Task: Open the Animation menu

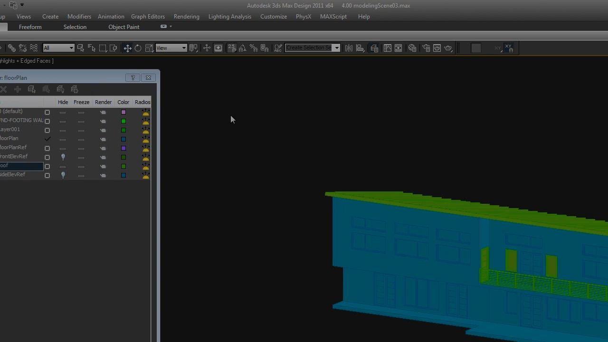Action: click(111, 17)
